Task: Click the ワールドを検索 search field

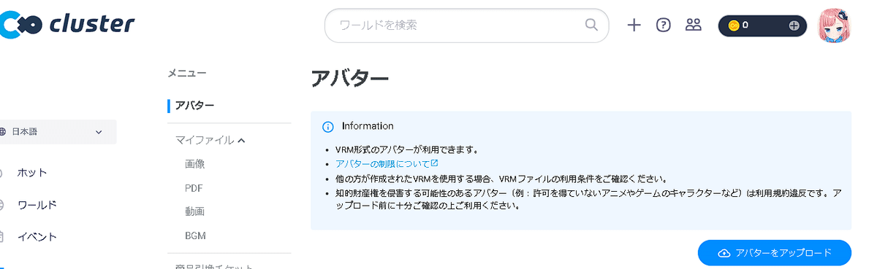Action: coord(466,26)
